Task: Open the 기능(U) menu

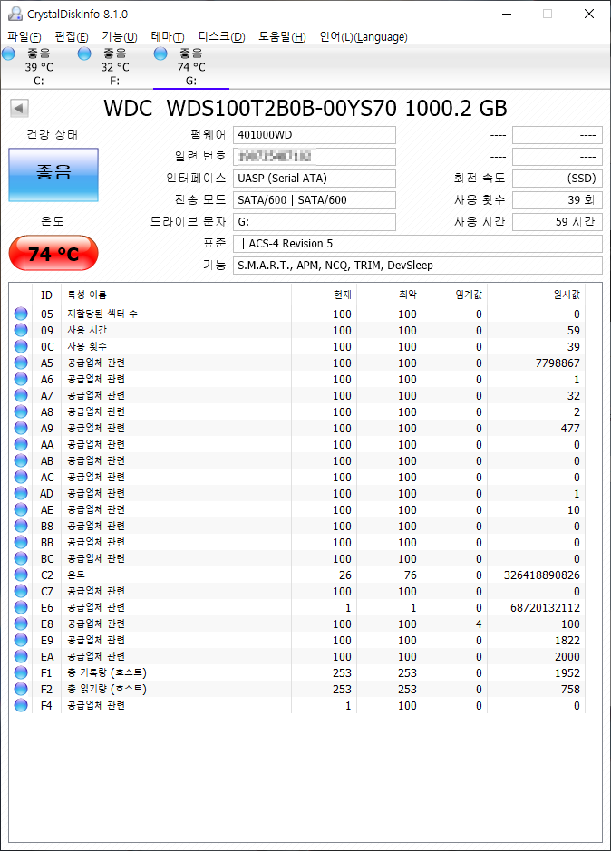Action: [119, 37]
